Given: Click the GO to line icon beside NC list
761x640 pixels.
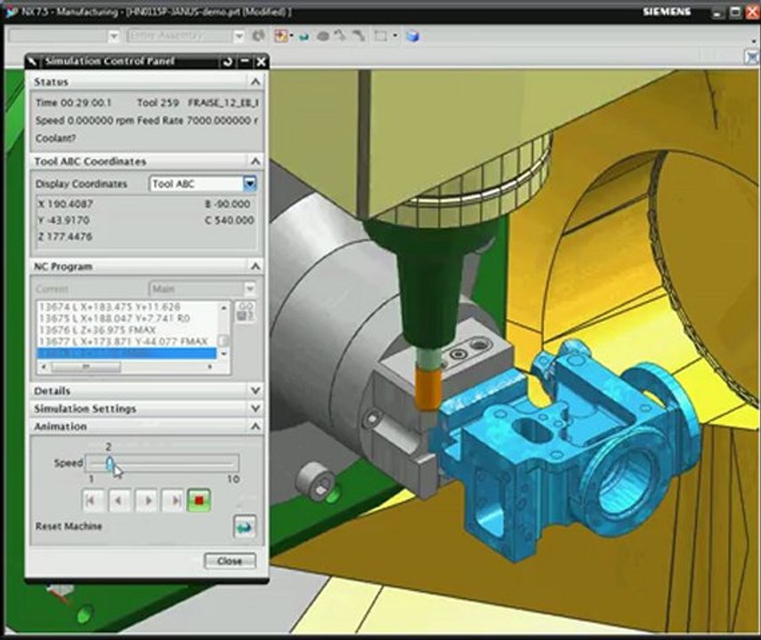Looking at the screenshot, I should 246,311.
